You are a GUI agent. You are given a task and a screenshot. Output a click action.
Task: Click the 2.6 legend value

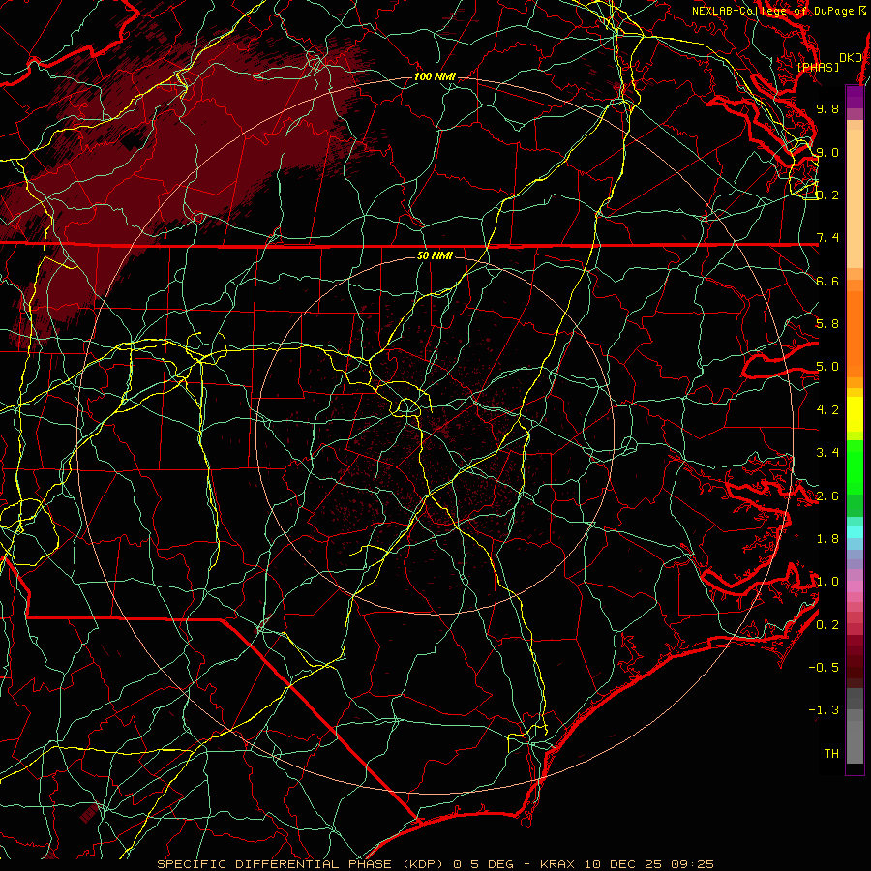827,496
